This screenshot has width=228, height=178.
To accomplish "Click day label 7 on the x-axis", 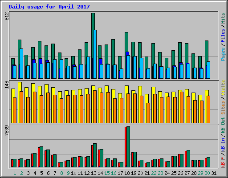I will (55, 173).
